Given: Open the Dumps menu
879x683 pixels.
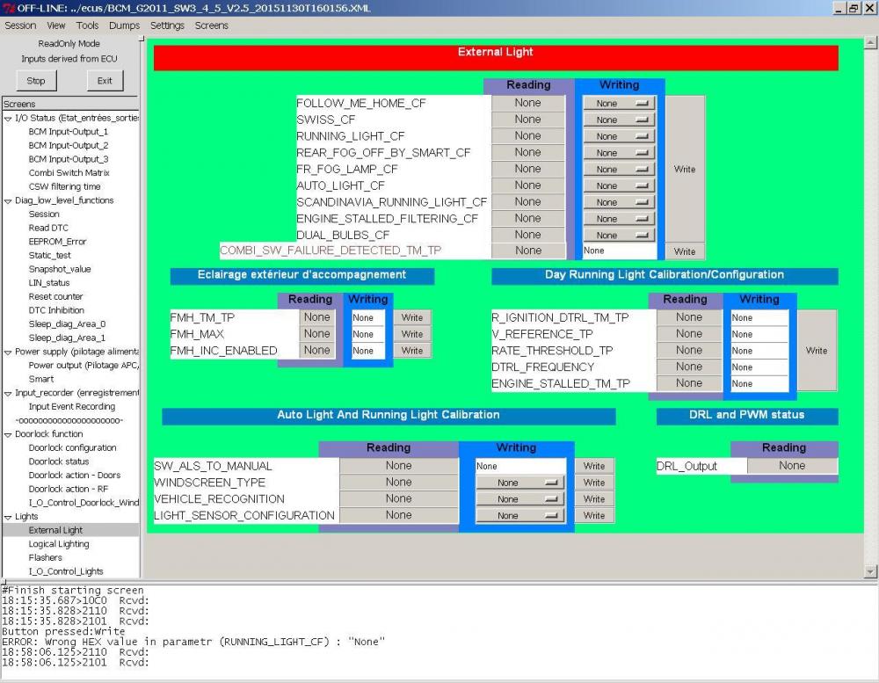Looking at the screenshot, I should [x=125, y=25].
